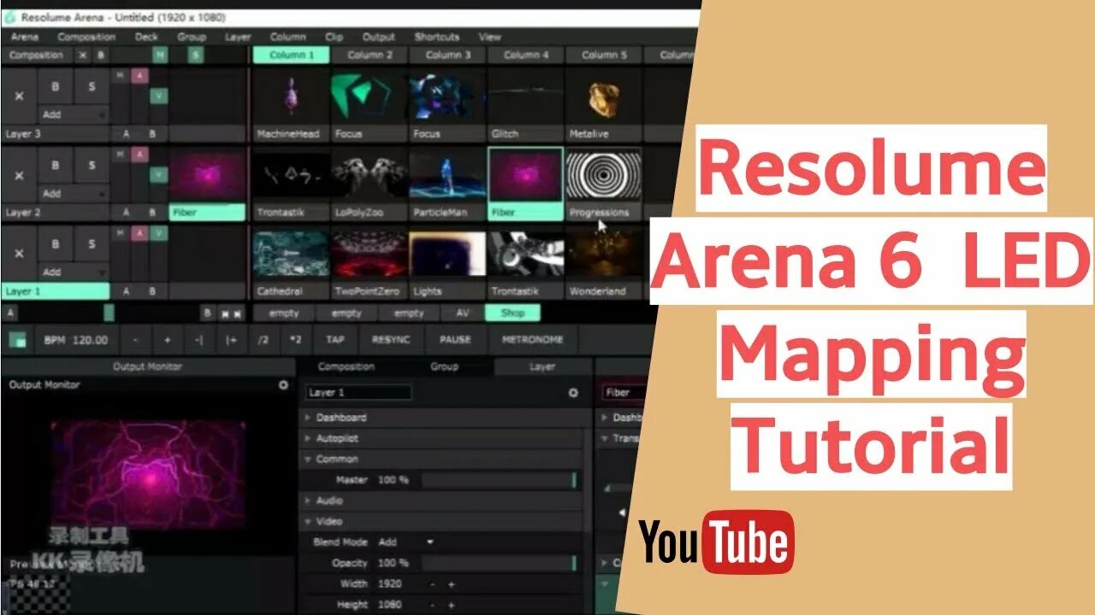Viewport: 1095px width, 615px height.
Task: Expand the Autopilot section
Action: [x=441, y=438]
